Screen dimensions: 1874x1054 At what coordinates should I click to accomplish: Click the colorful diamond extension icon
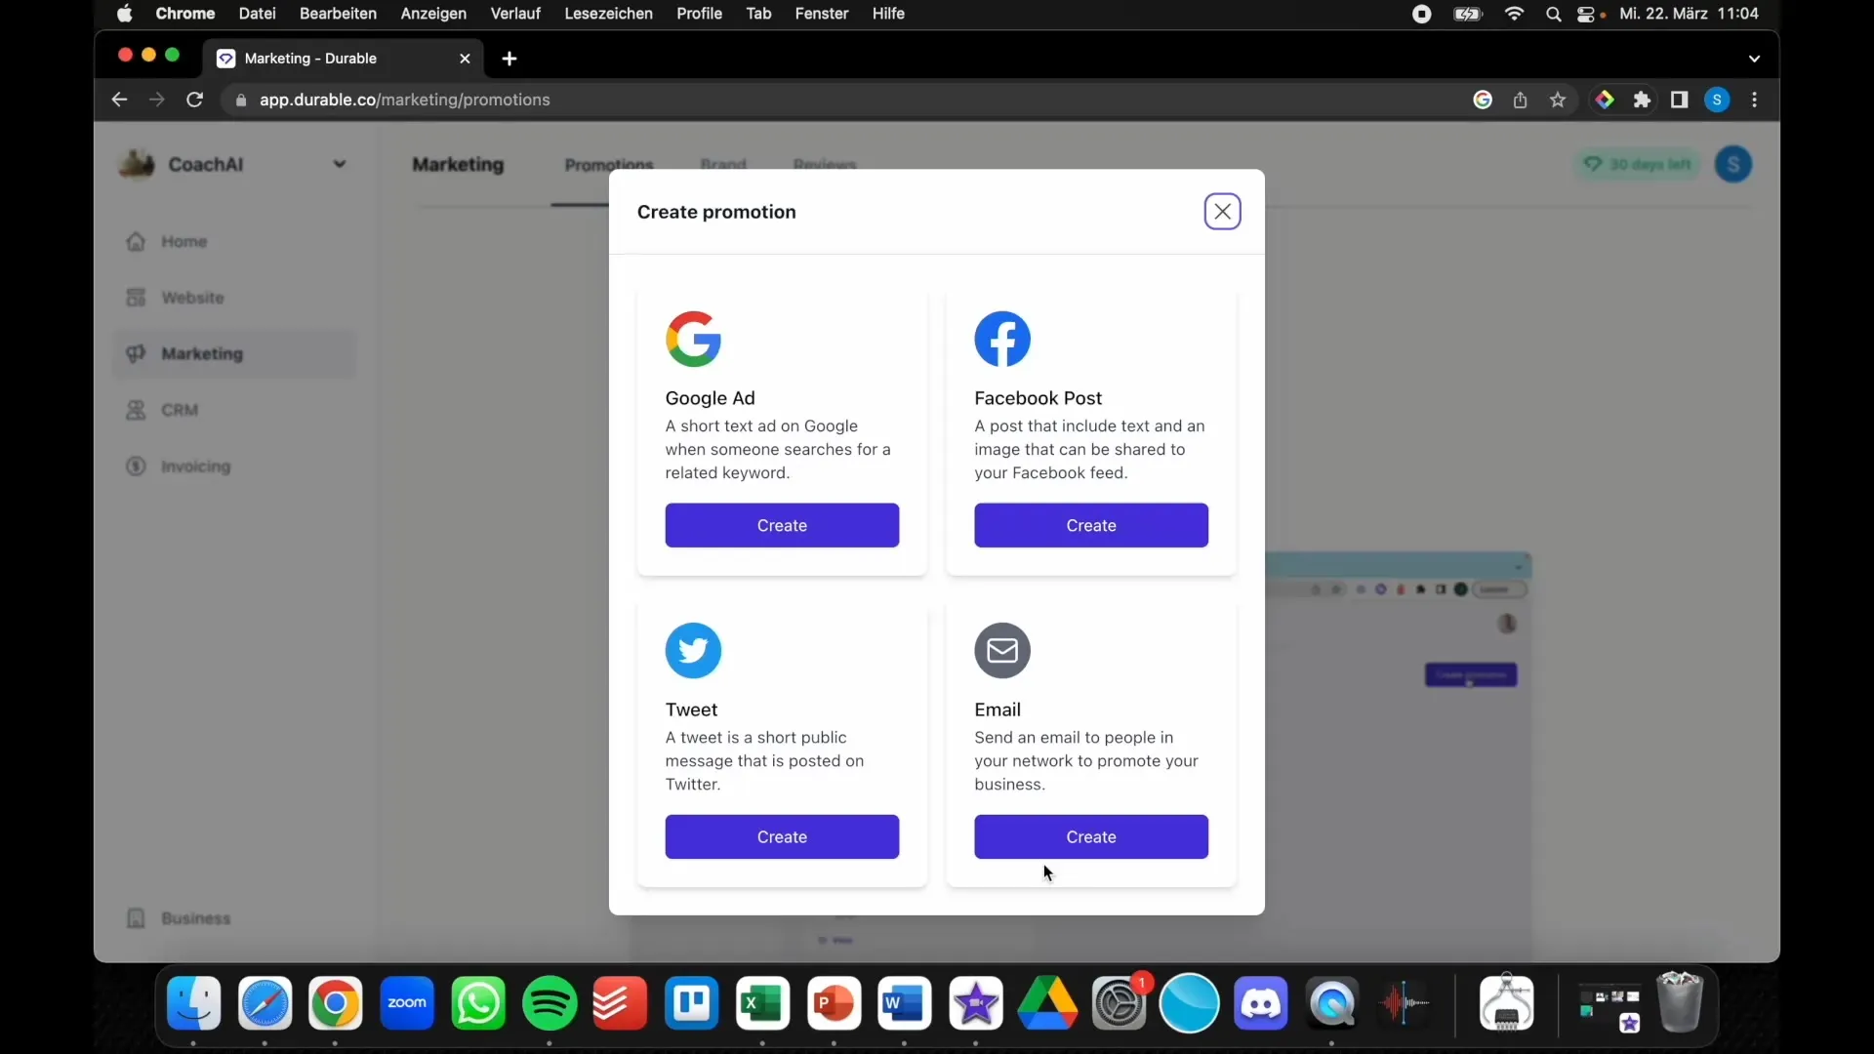click(x=1604, y=100)
